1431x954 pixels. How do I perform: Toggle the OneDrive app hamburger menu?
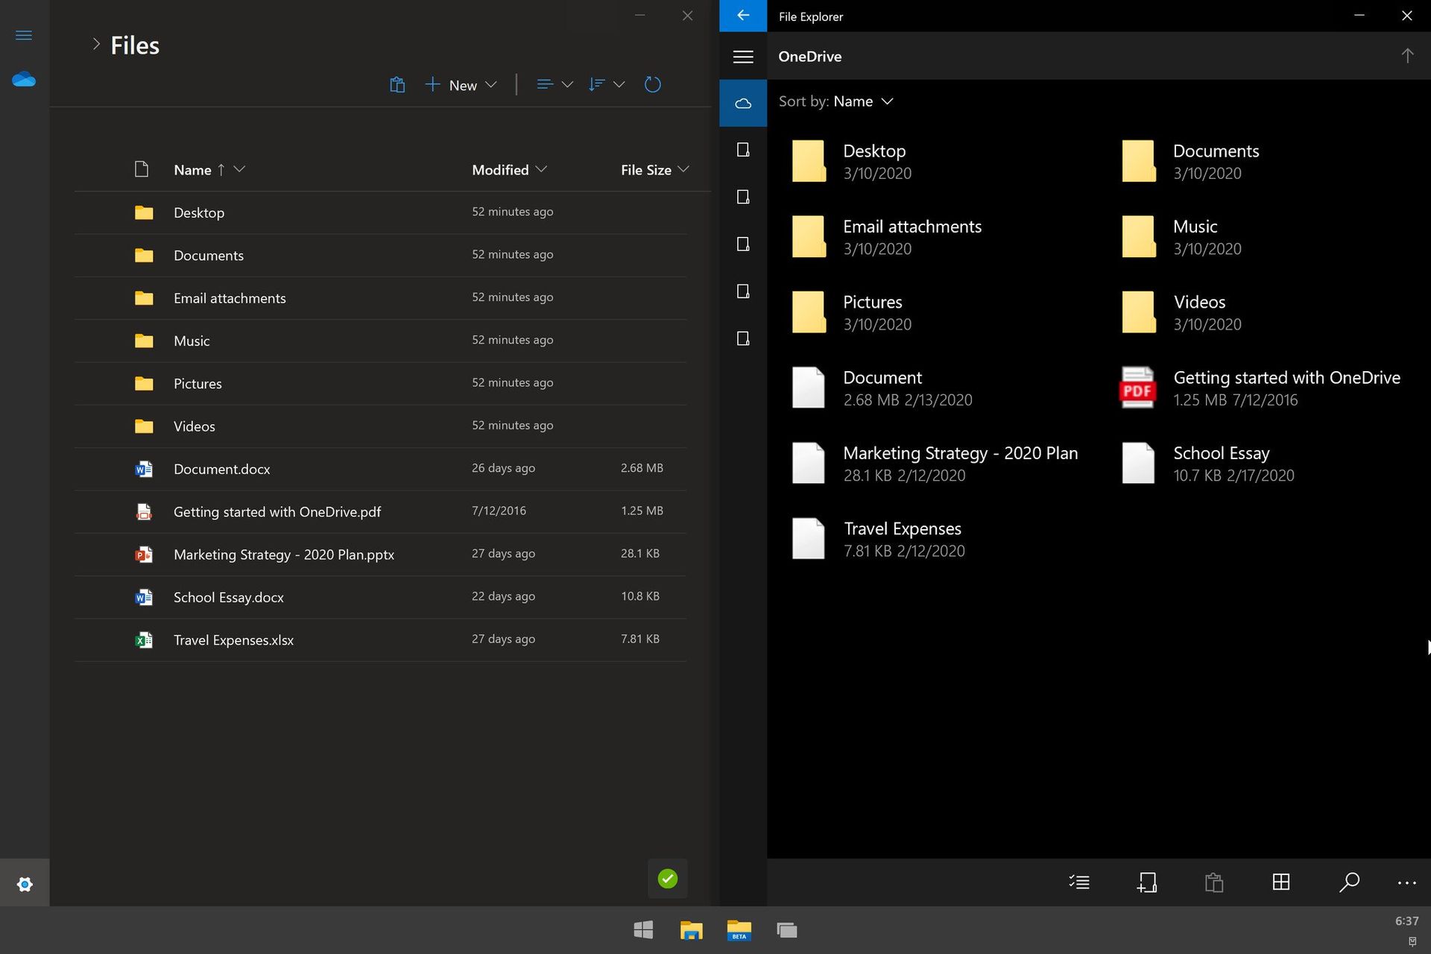[x=24, y=34]
